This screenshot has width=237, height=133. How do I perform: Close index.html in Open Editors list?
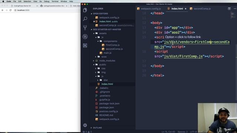click(x=94, y=21)
